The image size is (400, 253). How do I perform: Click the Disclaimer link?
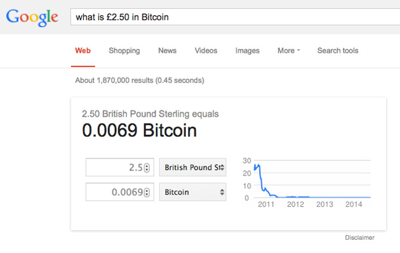360,237
